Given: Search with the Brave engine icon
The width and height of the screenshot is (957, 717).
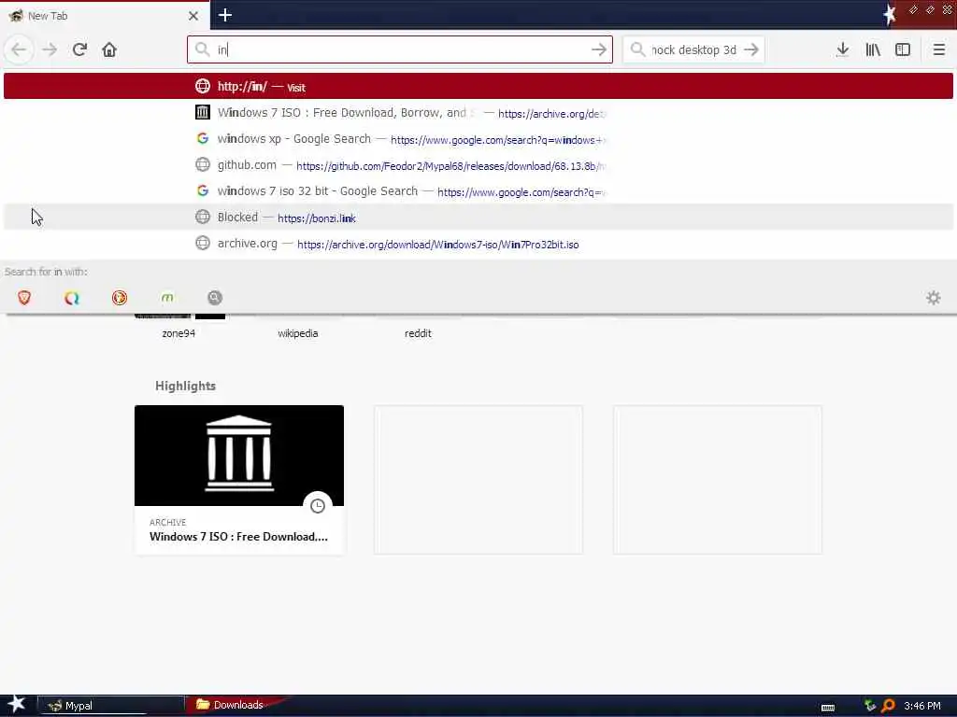Looking at the screenshot, I should [24, 298].
